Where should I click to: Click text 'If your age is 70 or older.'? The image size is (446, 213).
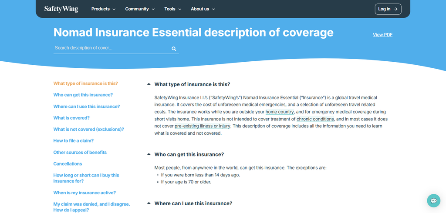(x=186, y=182)
